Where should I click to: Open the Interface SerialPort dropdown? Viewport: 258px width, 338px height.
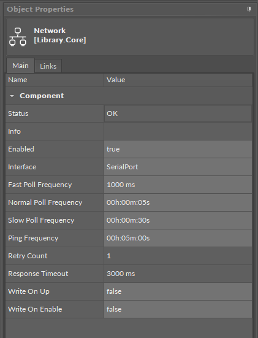pyautogui.click(x=178, y=167)
